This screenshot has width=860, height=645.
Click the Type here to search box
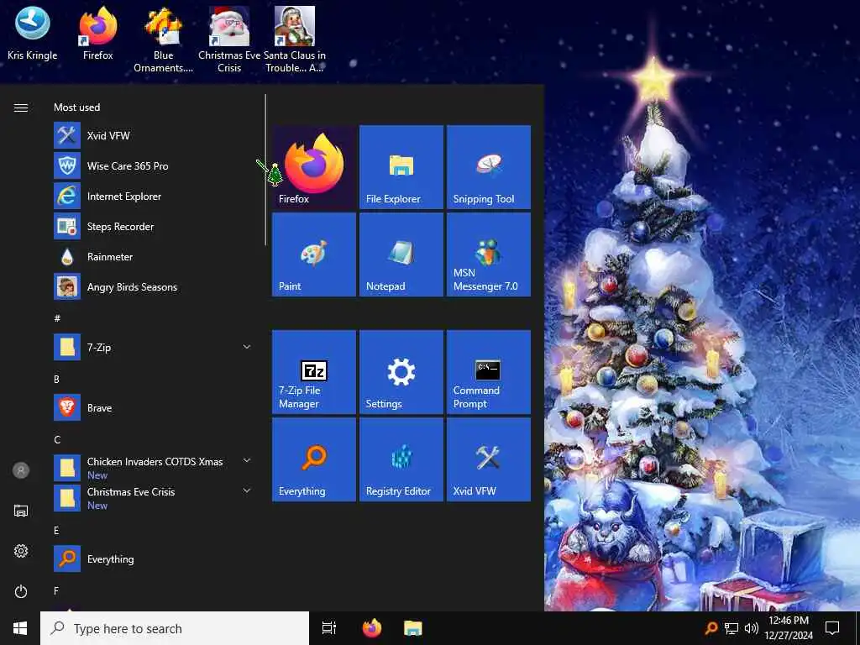pos(175,628)
